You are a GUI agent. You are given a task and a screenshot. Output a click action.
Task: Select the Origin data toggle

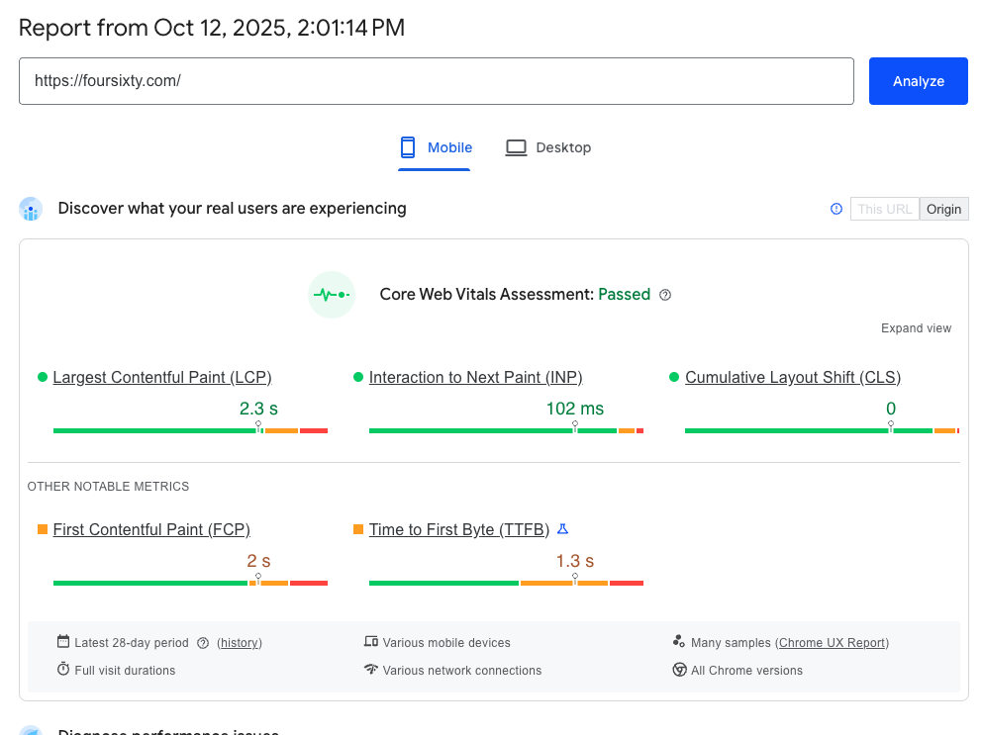(943, 209)
